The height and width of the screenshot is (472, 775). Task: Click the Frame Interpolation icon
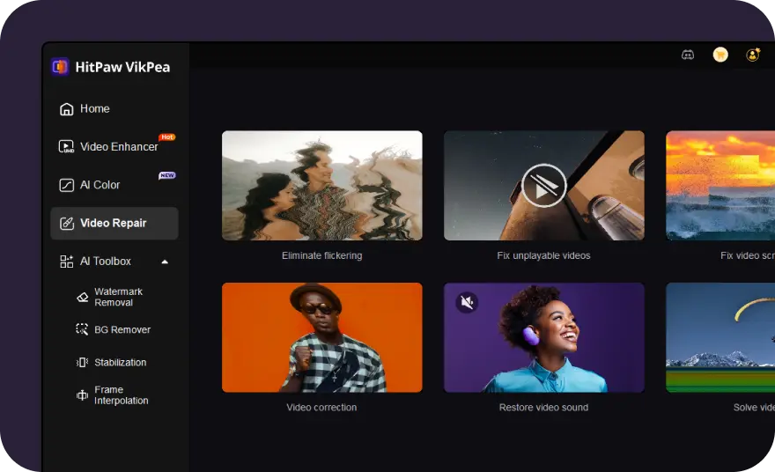(x=82, y=395)
